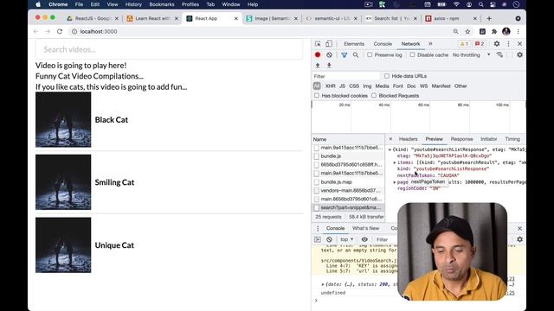Enable Preserve log checkbox
The height and width of the screenshot is (311, 554).
click(370, 54)
